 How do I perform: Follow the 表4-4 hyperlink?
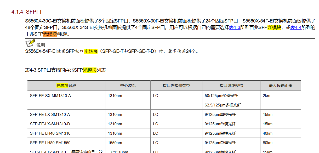tap(296, 27)
